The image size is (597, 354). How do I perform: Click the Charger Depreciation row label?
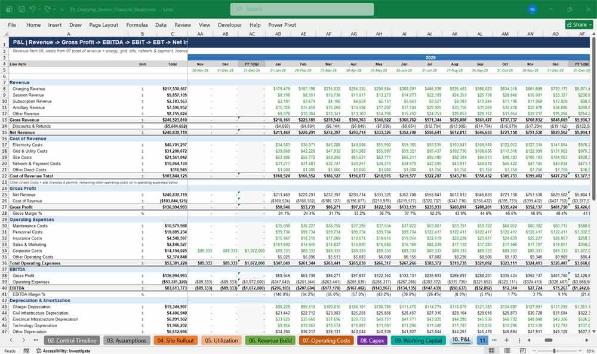point(31,307)
